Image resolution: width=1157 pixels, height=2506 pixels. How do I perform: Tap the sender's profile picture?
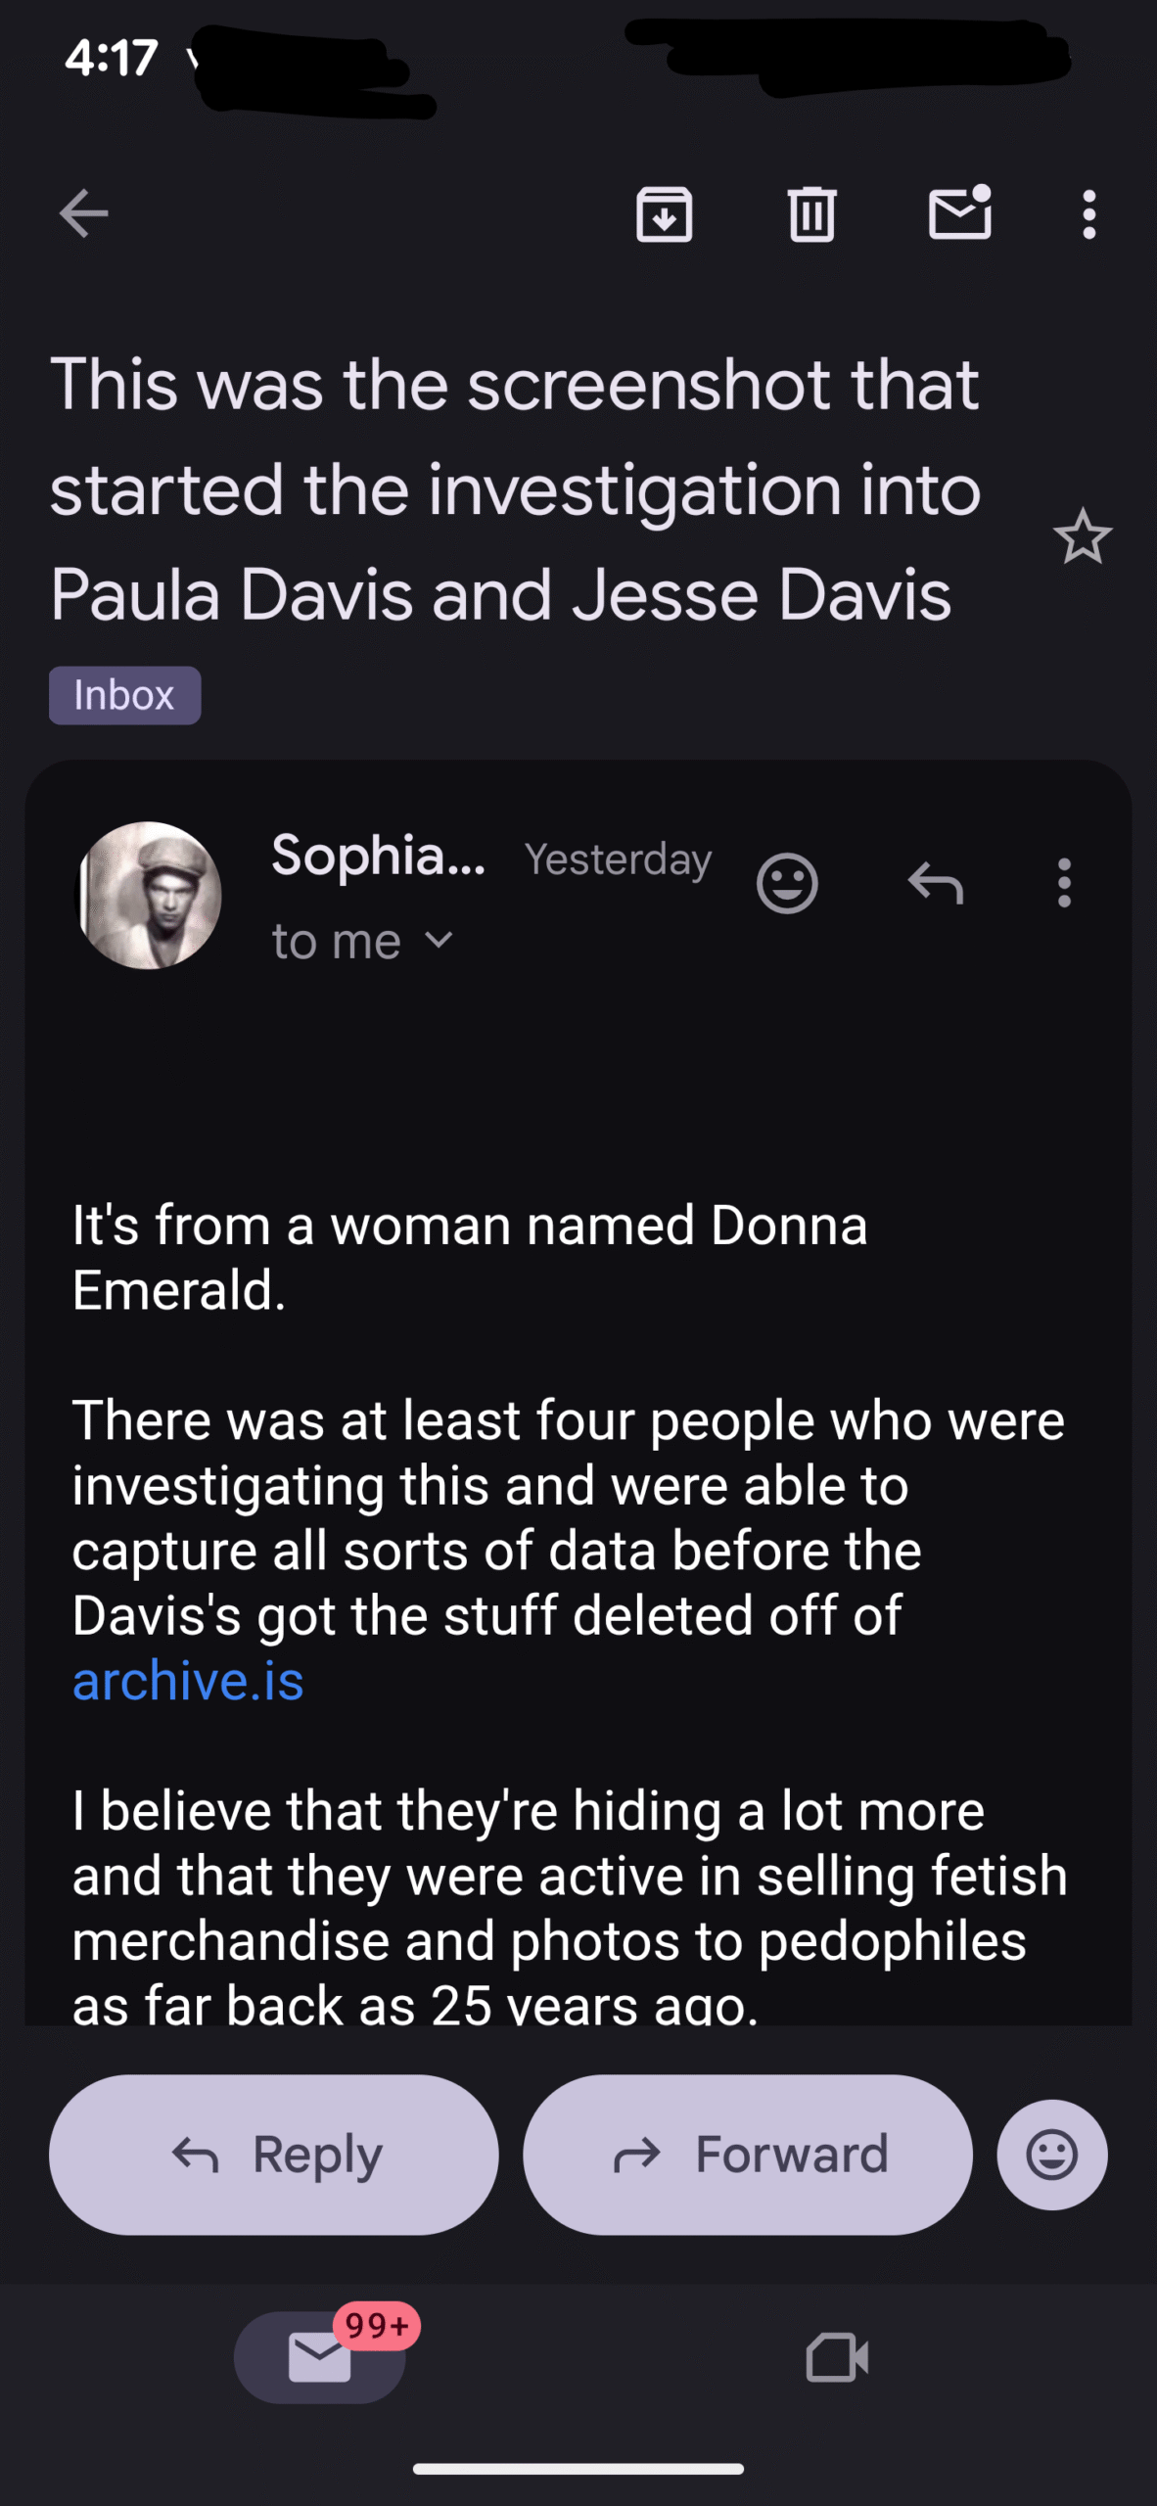tap(149, 895)
